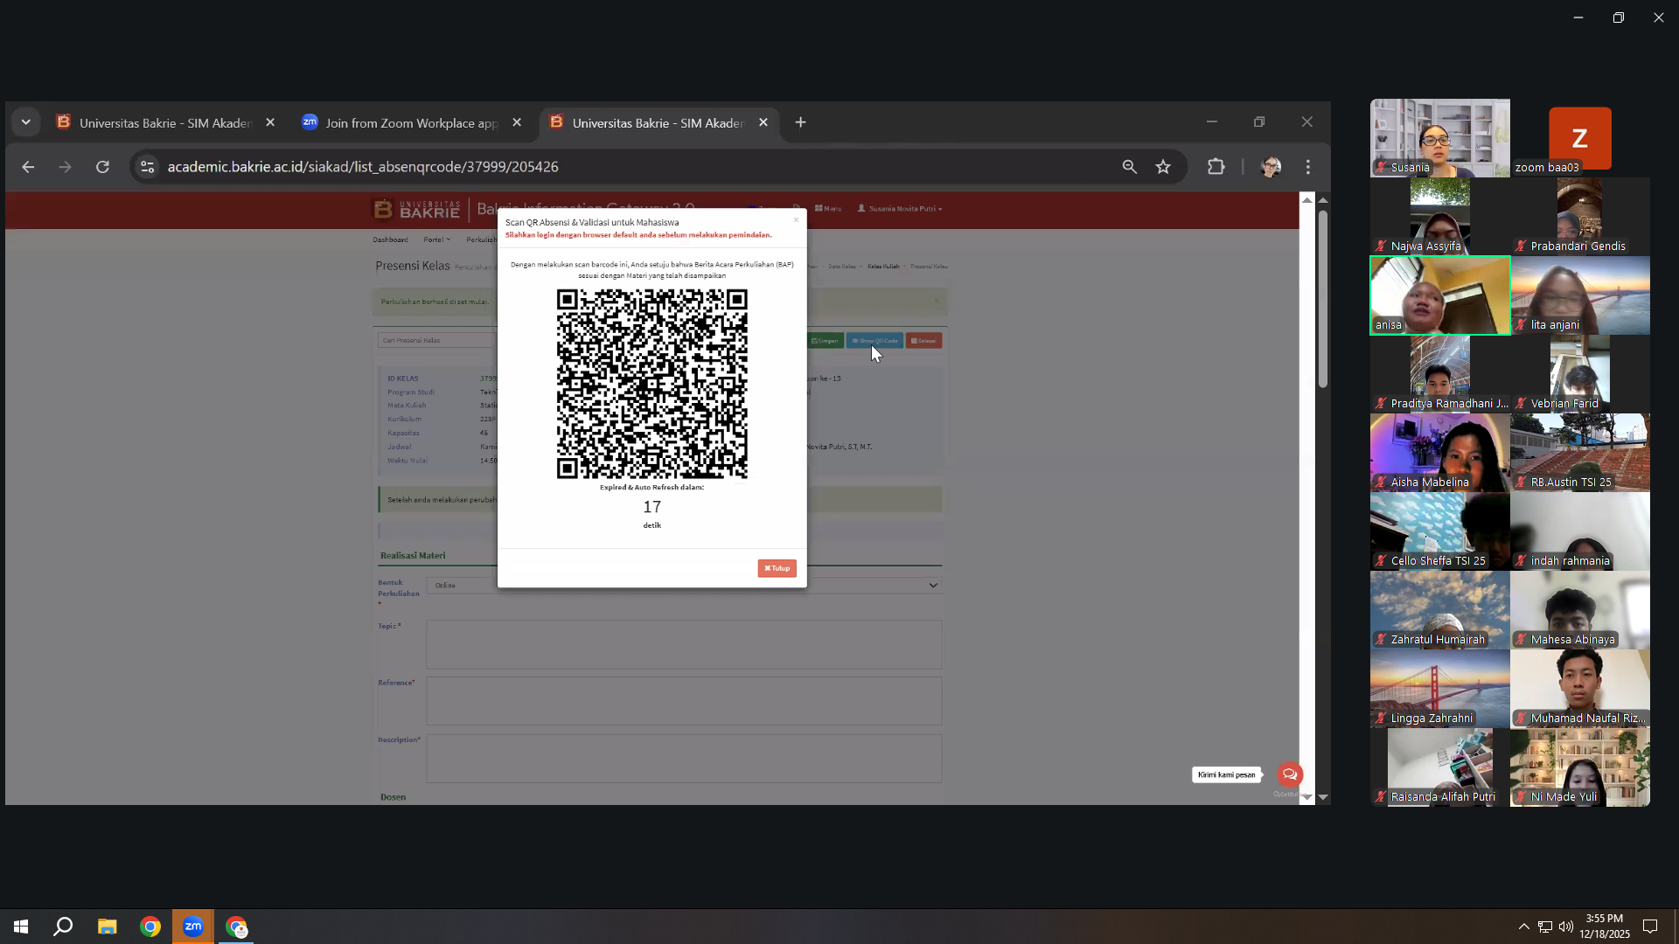
Task: Expand the Bentuk Perkuliahan dropdown
Action: (x=684, y=585)
